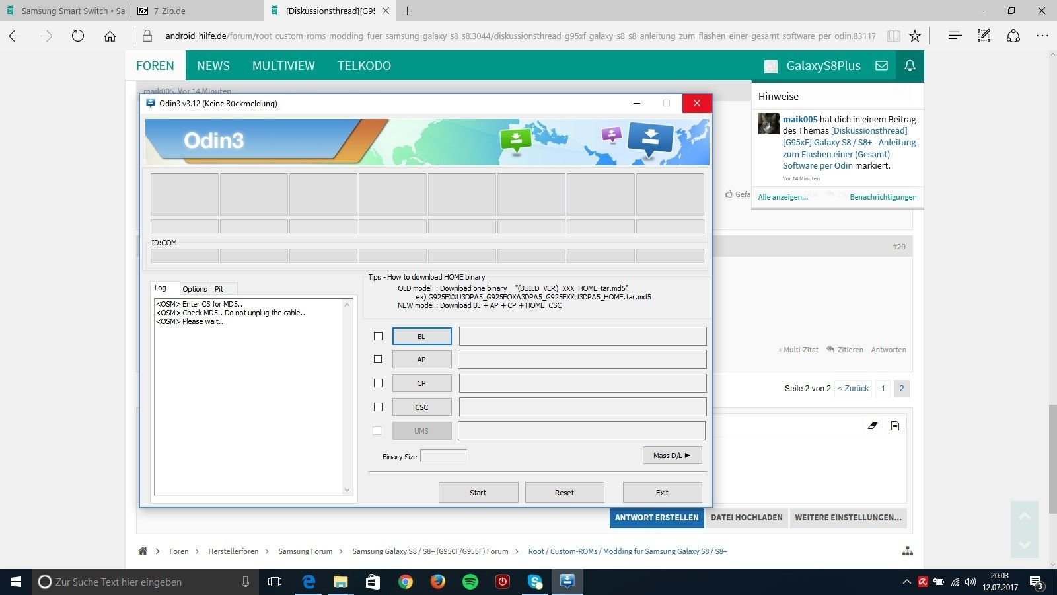This screenshot has height=595, width=1057.
Task: Click the browser address bar
Action: click(521, 36)
